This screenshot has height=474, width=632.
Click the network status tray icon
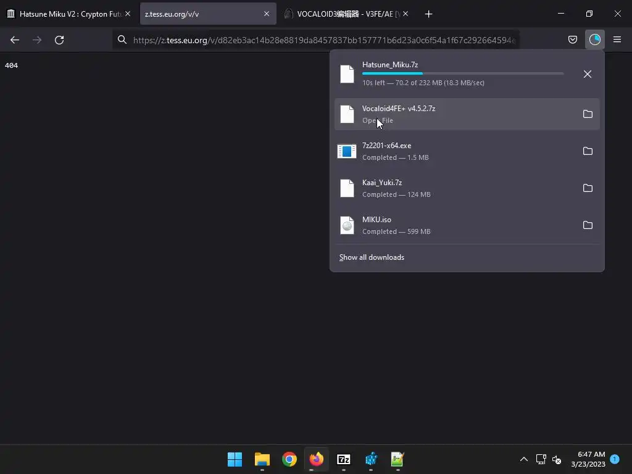[x=541, y=459]
